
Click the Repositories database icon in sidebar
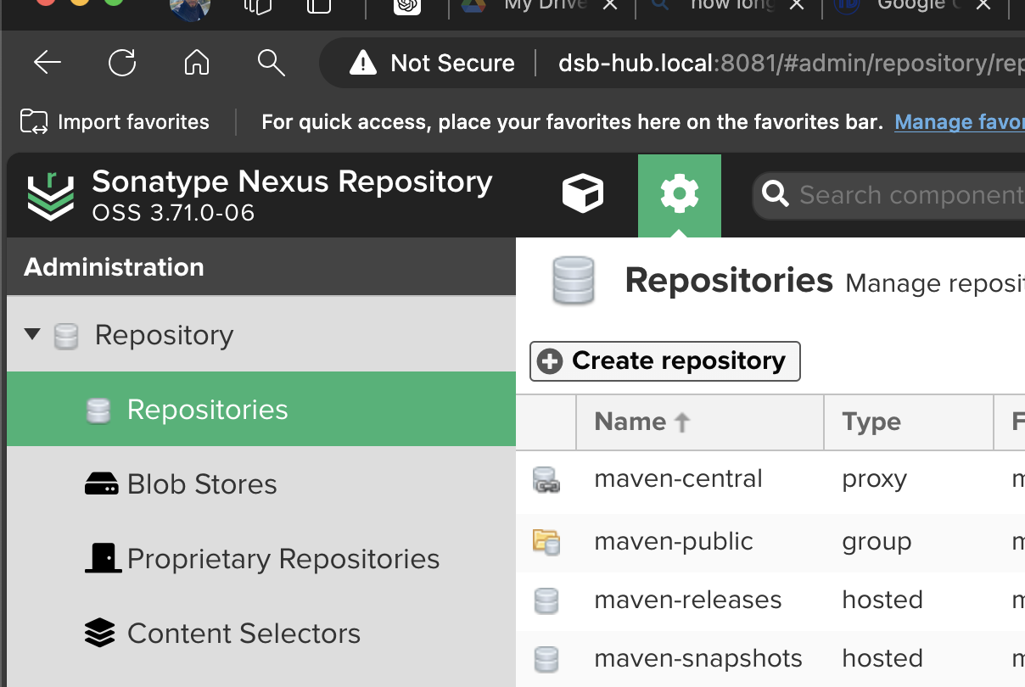99,411
